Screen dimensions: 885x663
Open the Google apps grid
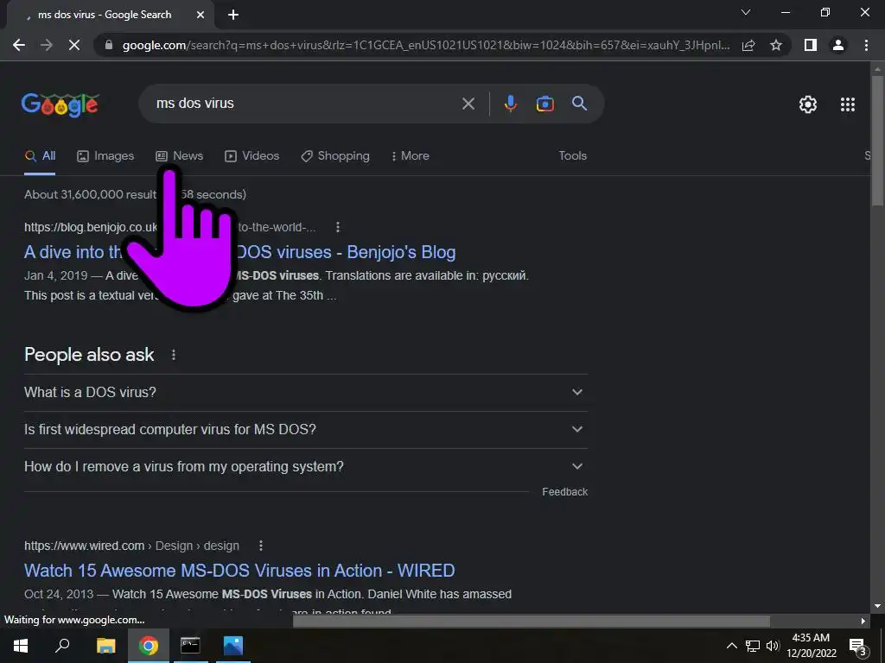[848, 104]
